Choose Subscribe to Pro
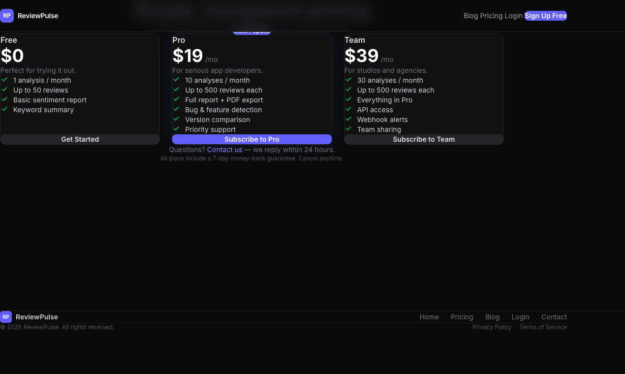The image size is (625, 374). [251, 139]
